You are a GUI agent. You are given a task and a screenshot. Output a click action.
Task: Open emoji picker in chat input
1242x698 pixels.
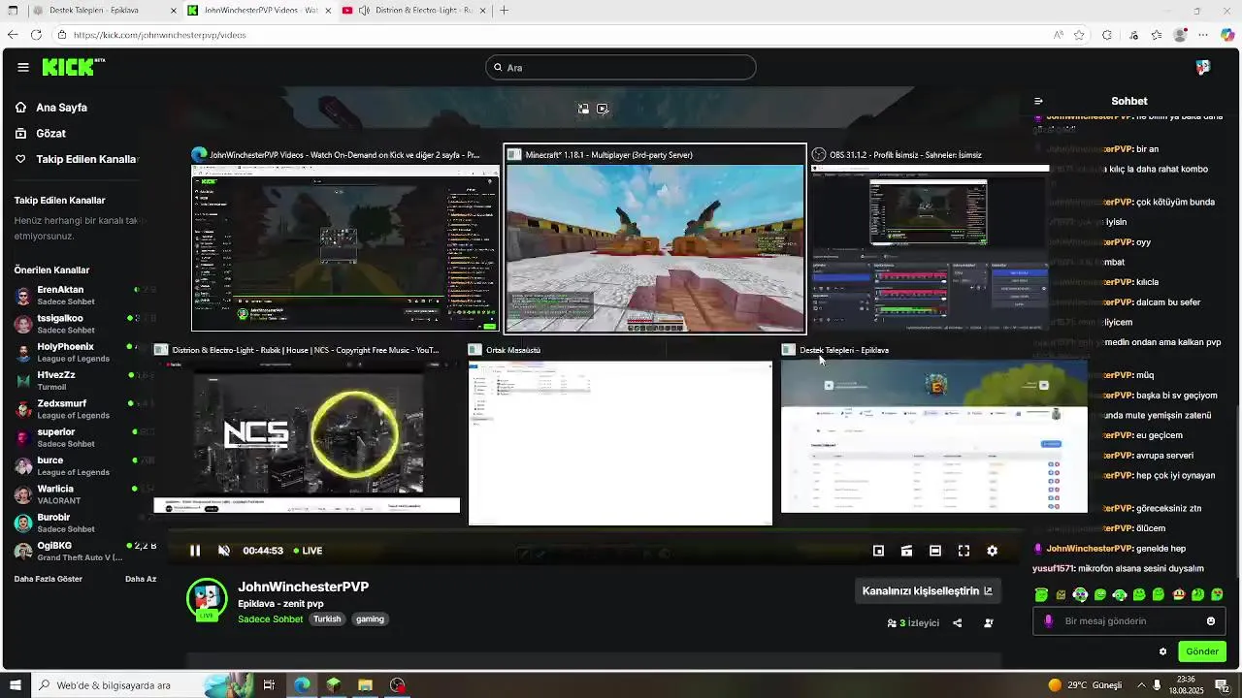coord(1211,621)
